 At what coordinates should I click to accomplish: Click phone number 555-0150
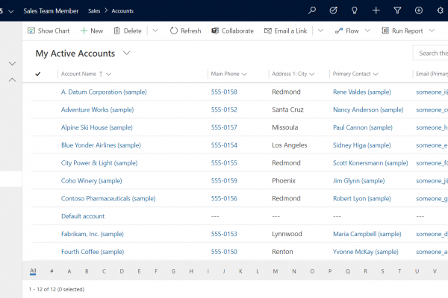coord(224,252)
